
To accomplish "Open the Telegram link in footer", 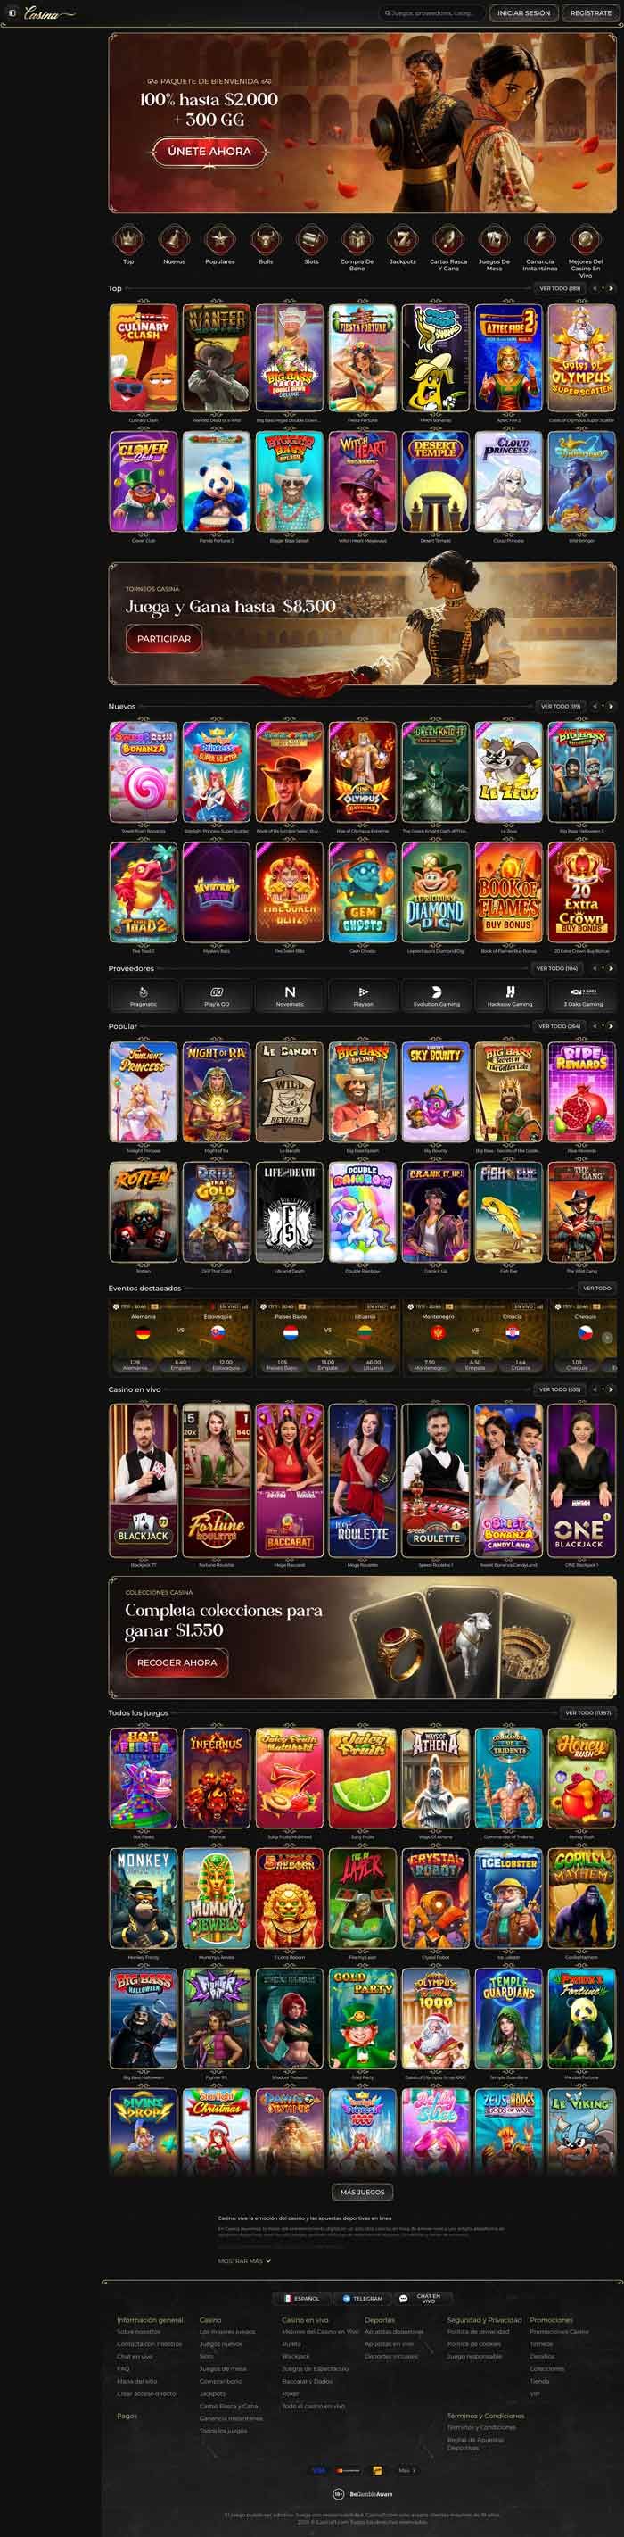I will [x=362, y=2298].
